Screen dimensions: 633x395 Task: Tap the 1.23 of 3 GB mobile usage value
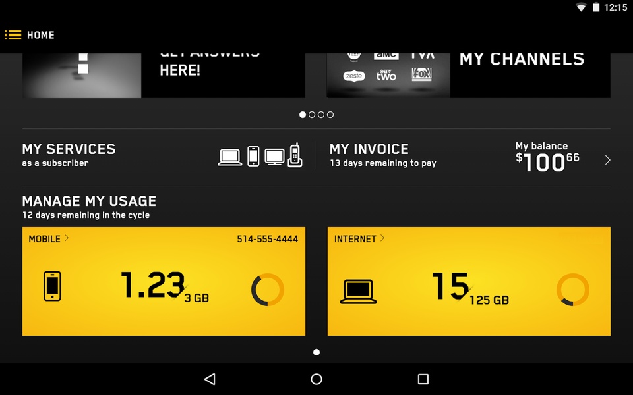click(165, 286)
